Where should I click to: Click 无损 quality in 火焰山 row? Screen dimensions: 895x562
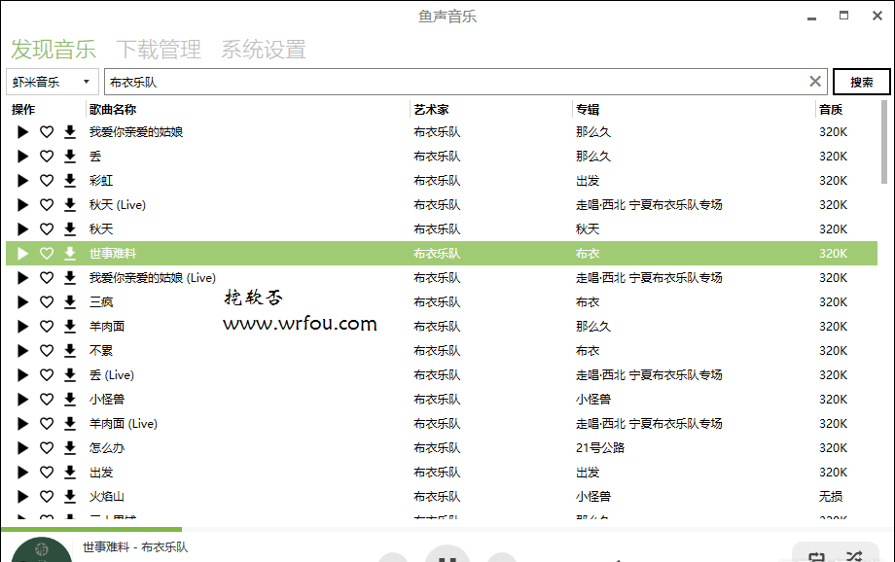pos(831,497)
